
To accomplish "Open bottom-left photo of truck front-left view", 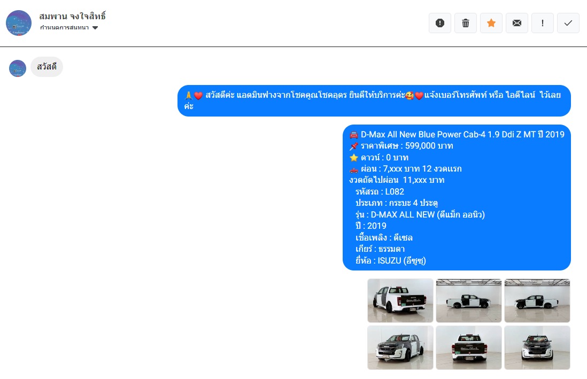I will [400, 347].
